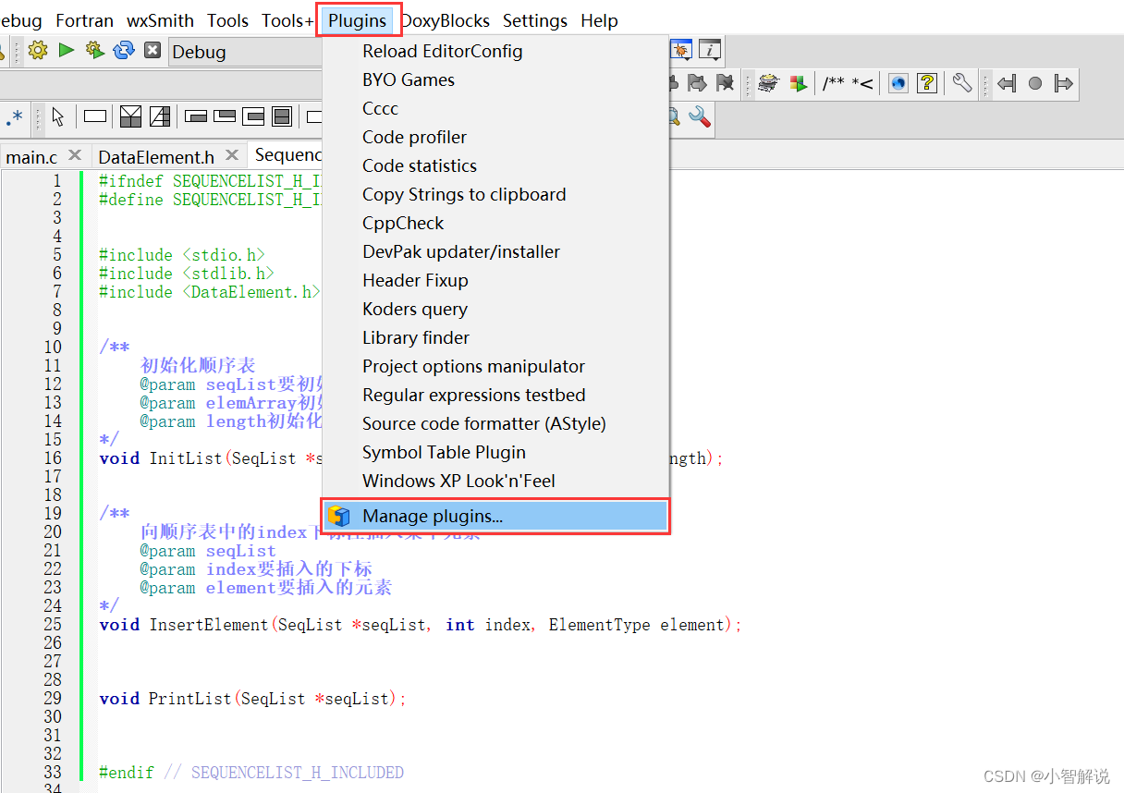Screen dimensions: 1124x793
Task: Click the right-center aligned sizer icon
Action: pyautogui.click(x=253, y=116)
